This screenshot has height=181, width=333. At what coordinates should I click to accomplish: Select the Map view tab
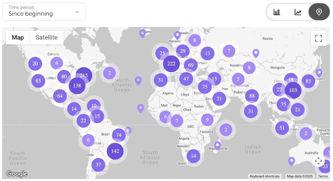click(18, 37)
